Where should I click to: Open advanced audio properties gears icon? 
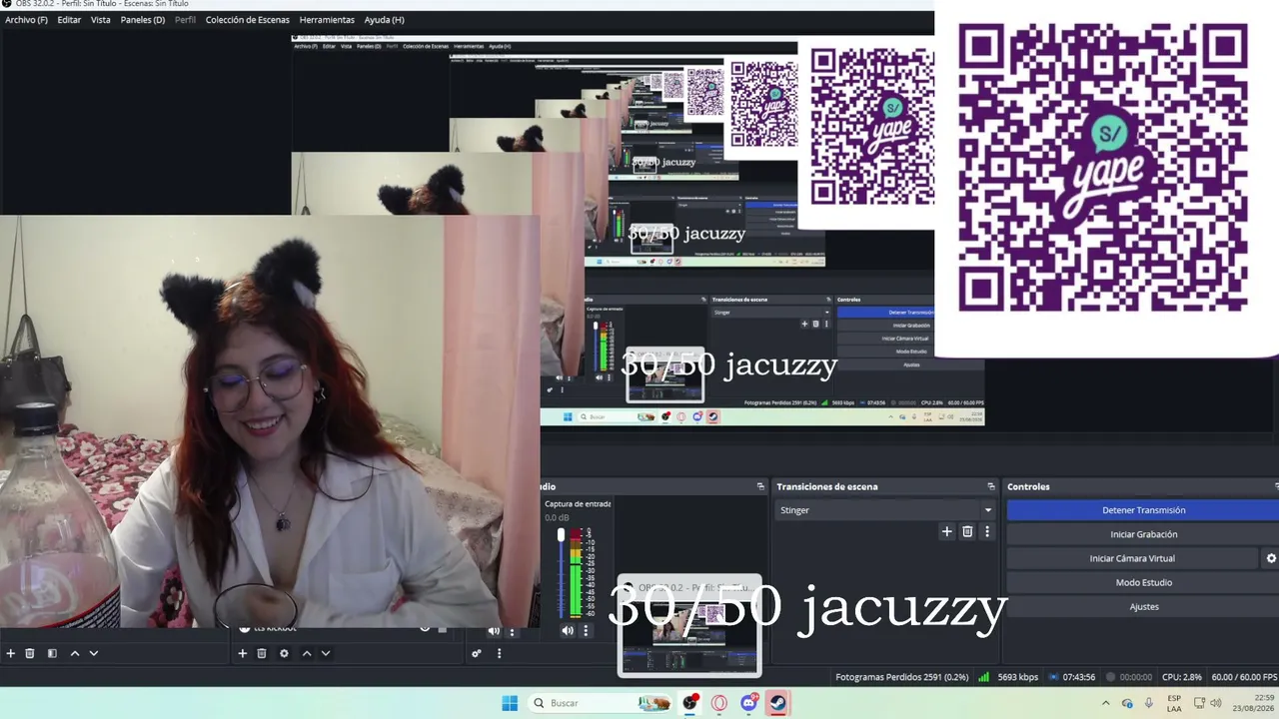click(x=477, y=653)
